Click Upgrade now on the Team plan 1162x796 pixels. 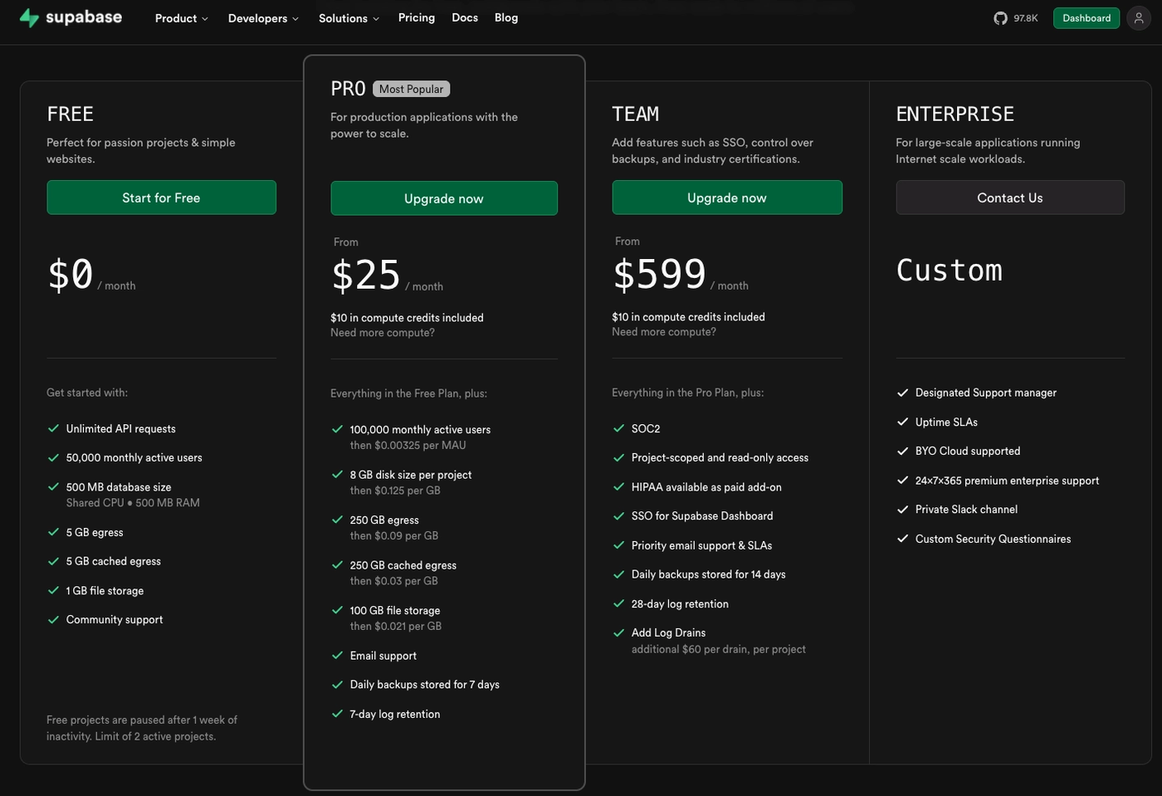[x=727, y=198]
